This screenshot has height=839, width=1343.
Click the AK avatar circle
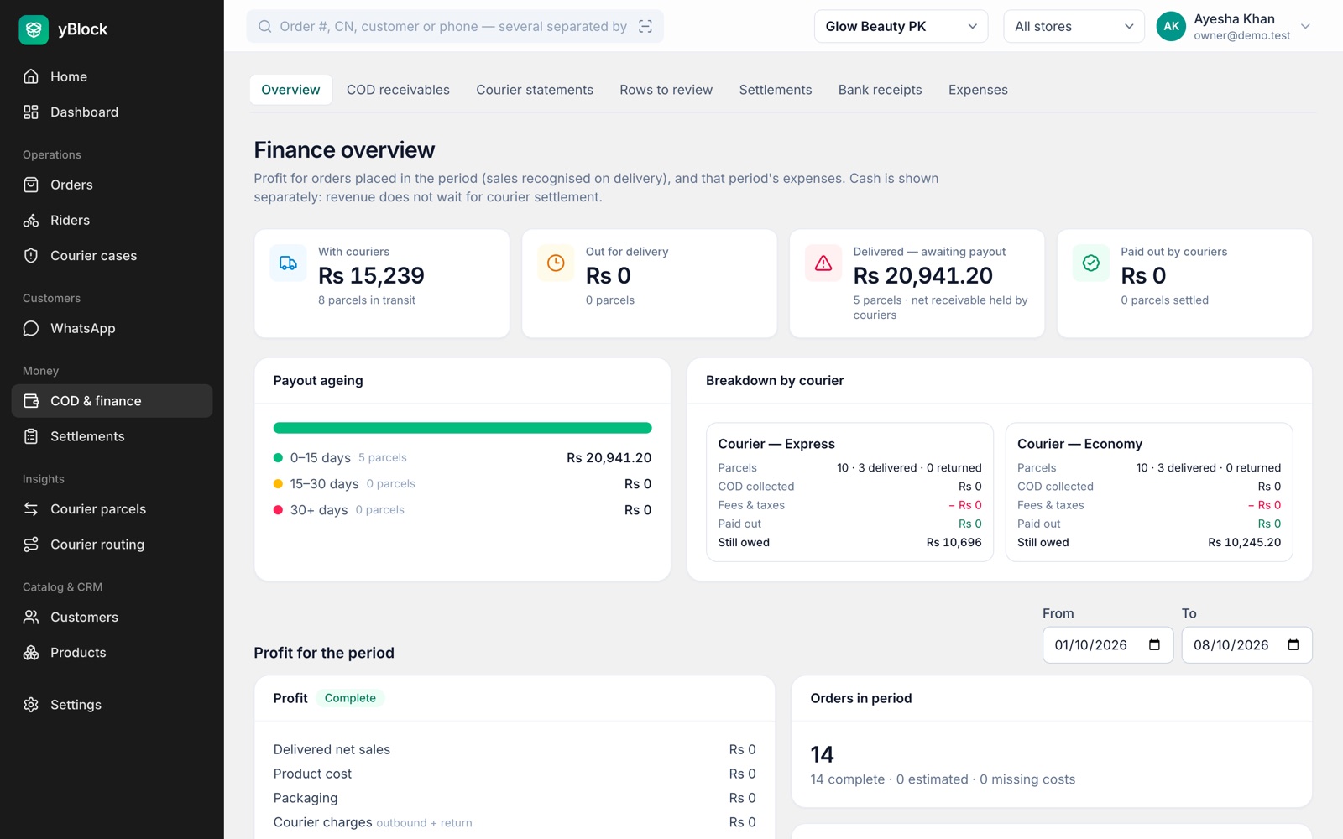click(1171, 26)
